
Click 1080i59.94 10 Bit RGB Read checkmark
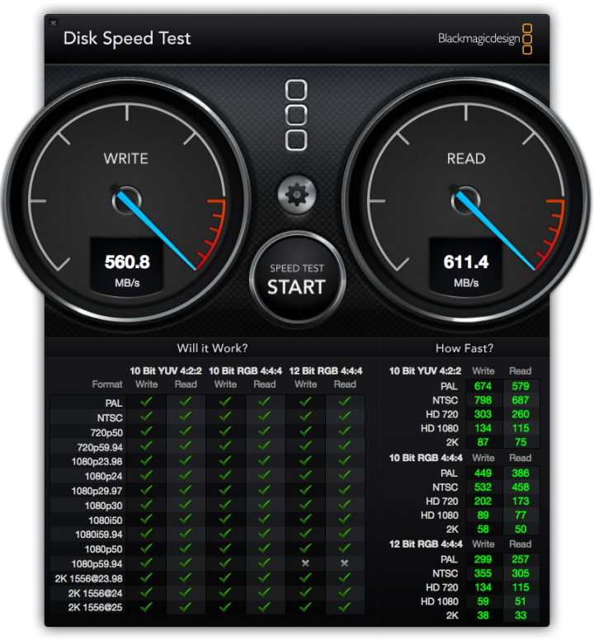point(264,534)
